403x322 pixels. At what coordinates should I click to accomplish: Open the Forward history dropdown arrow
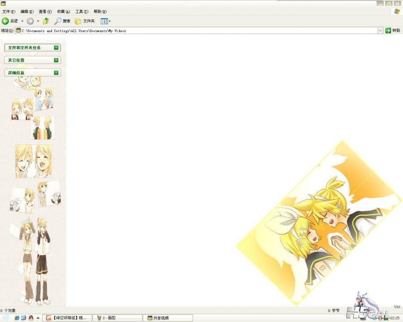[38, 21]
